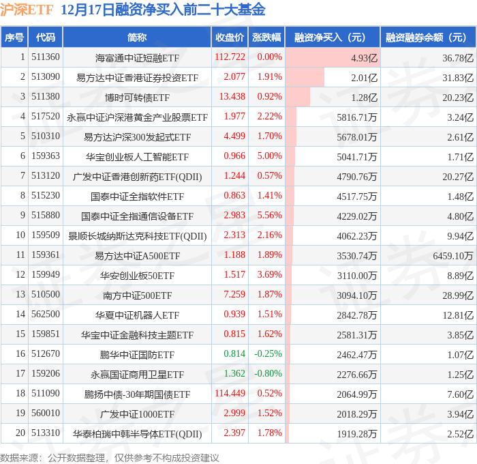Click fund code 159363
The image size is (477, 464).
[46, 156]
